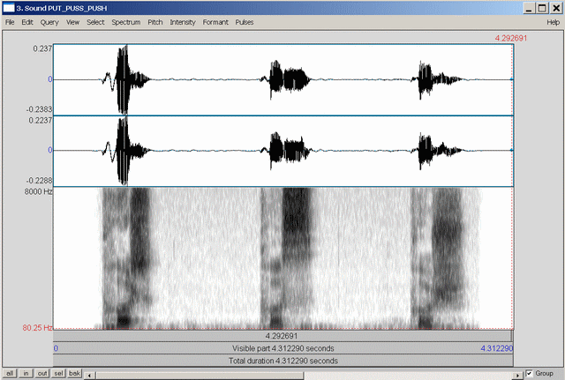Open the Help menu
The width and height of the screenshot is (565, 380).
click(x=553, y=21)
